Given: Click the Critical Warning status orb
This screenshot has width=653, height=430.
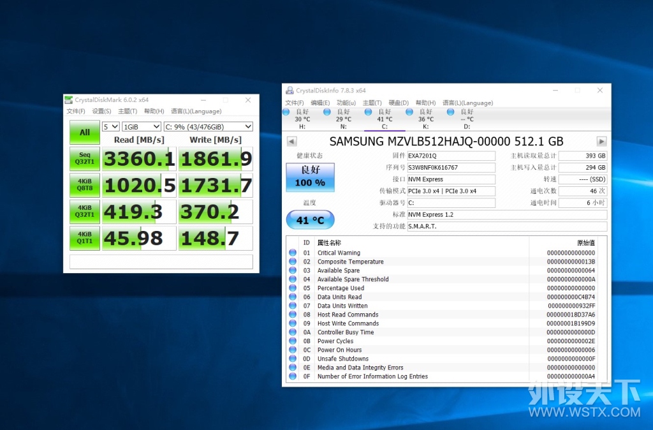Looking at the screenshot, I should pos(293,253).
